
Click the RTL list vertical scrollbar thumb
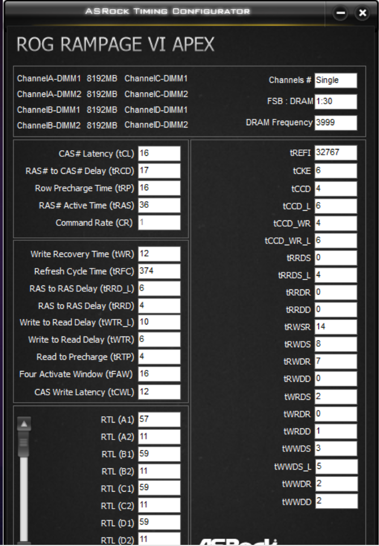pos(24,443)
